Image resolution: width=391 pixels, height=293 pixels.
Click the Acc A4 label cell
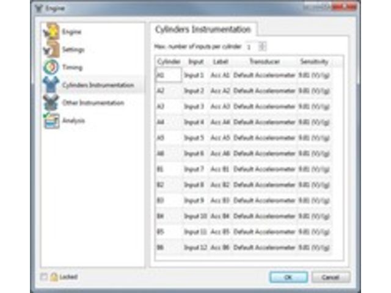(x=220, y=122)
